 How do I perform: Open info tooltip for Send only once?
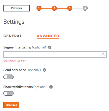point(44,70)
